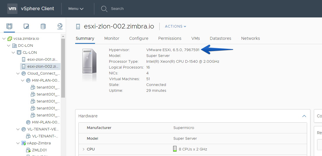The width and height of the screenshot is (322, 156).
Task: Click the CL-LON cluster icon
Action: pyautogui.click(x=19, y=52)
